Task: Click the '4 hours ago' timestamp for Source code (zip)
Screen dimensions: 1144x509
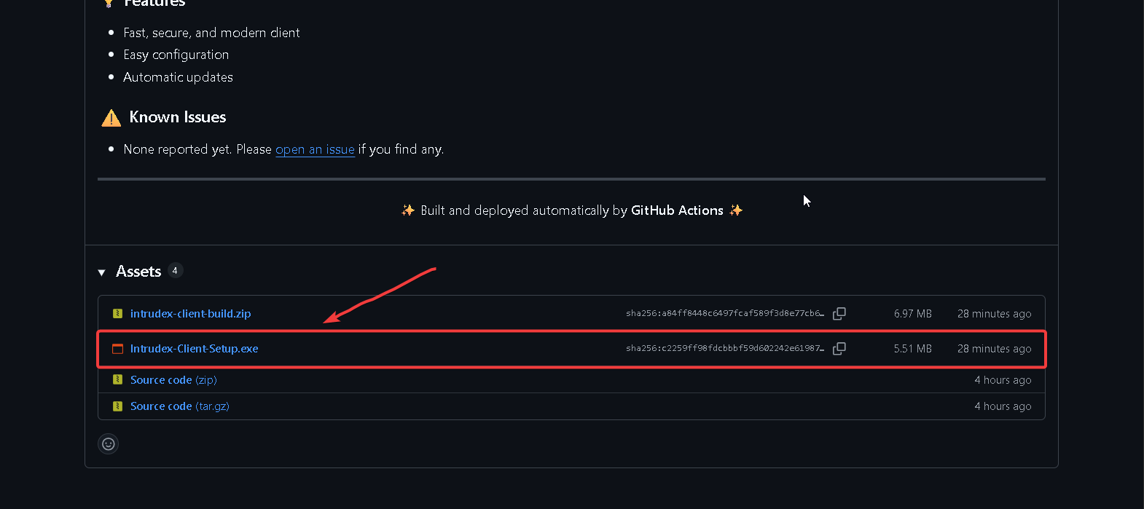Action: 1003,380
